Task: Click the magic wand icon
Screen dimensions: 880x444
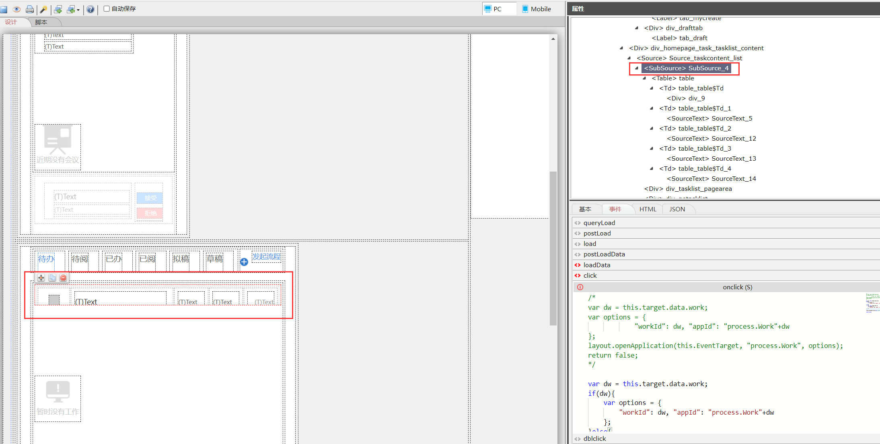Action: click(43, 9)
